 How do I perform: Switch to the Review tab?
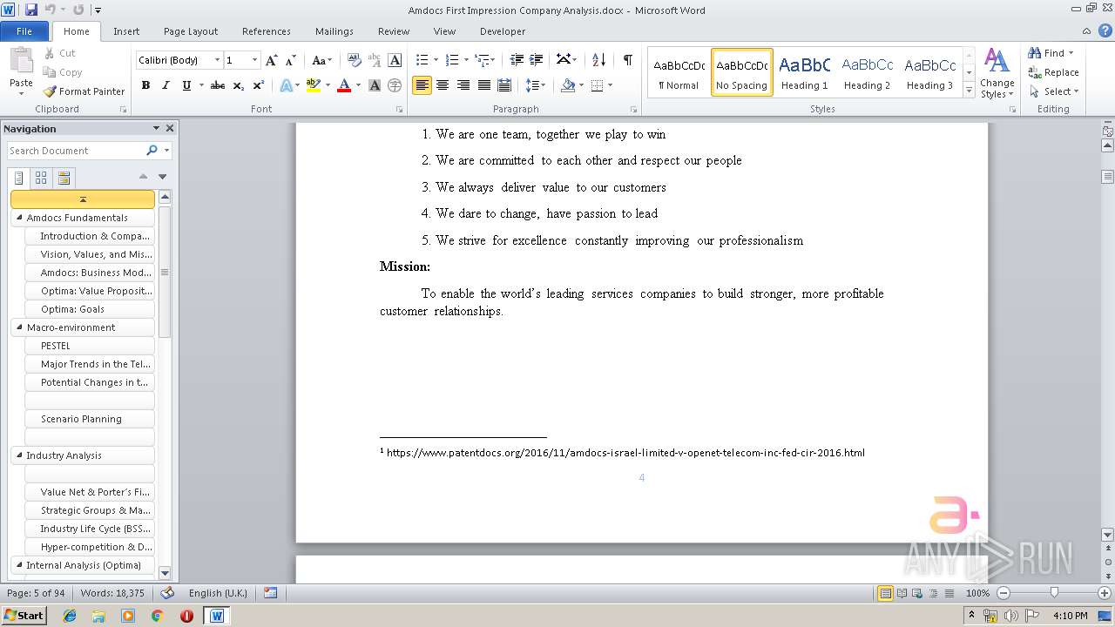tap(394, 31)
